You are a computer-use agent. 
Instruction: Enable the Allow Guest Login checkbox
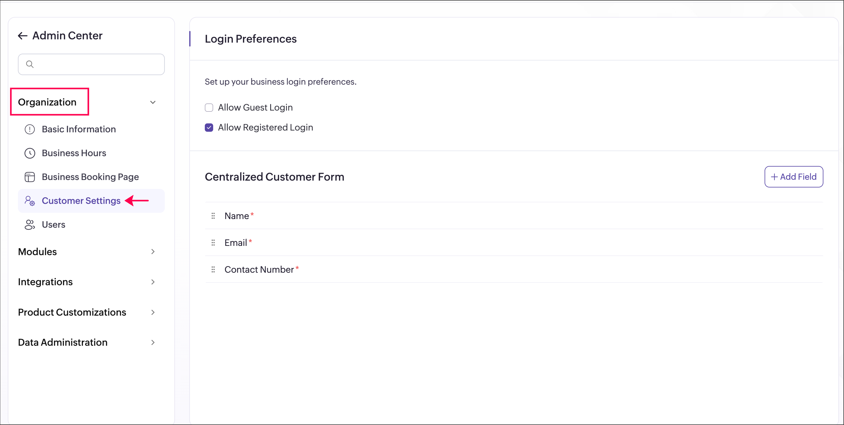click(x=209, y=108)
